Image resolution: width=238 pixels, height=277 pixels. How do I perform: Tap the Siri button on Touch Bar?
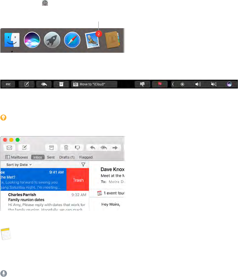229,84
